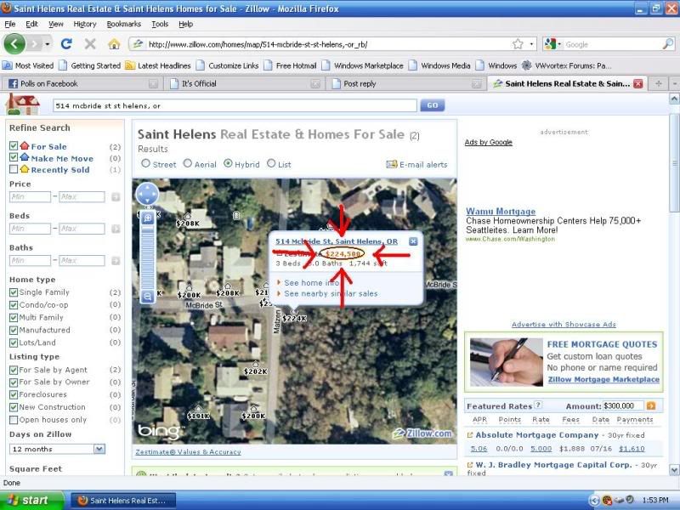This screenshot has height=510, width=680.
Task: Go back with the green Back arrow
Action: (x=14, y=44)
